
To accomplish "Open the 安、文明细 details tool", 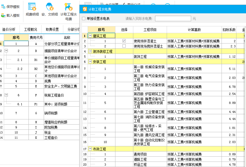I will 50,10.
